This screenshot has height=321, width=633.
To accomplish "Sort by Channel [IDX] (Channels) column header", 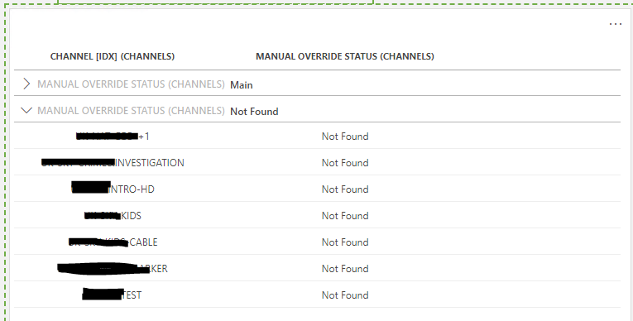I will pyautogui.click(x=113, y=56).
